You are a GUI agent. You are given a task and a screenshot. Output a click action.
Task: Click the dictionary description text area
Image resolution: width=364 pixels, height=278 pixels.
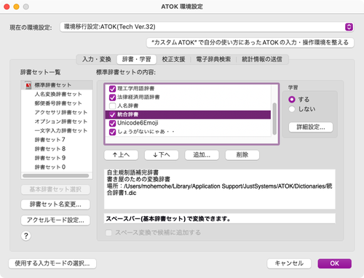tap(220, 189)
